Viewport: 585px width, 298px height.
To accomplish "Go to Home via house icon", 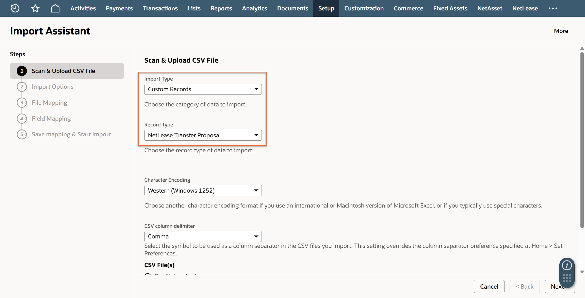I will click(55, 8).
